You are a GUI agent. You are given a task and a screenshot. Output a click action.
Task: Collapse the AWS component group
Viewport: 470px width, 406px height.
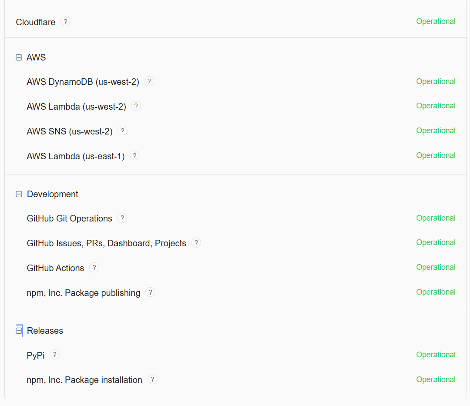click(x=19, y=57)
